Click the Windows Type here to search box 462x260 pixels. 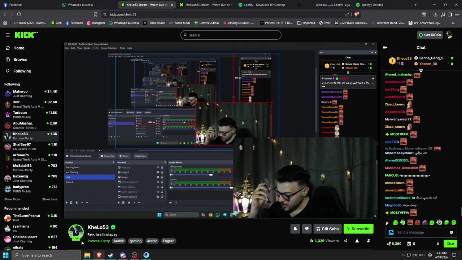pos(46,255)
